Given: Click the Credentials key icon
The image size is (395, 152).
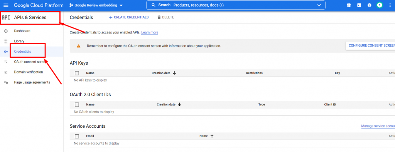Looking at the screenshot, I should (6, 52).
